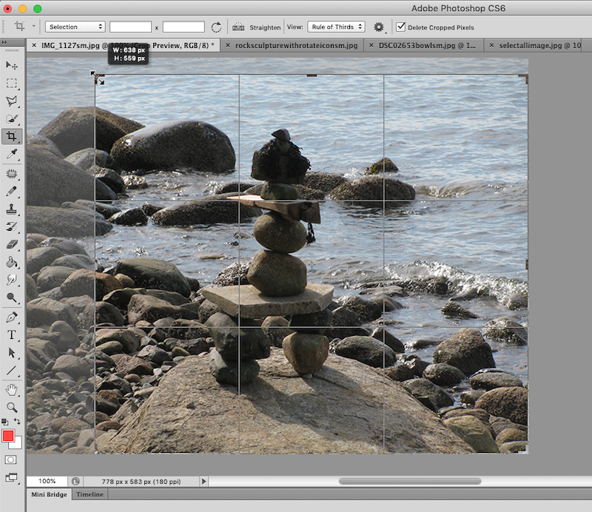The height and width of the screenshot is (512, 592).
Task: Rotate the crop box orientation
Action: pyautogui.click(x=216, y=27)
